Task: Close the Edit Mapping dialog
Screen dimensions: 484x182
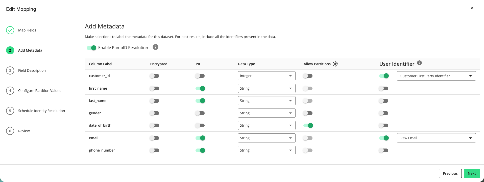Action: [472, 8]
